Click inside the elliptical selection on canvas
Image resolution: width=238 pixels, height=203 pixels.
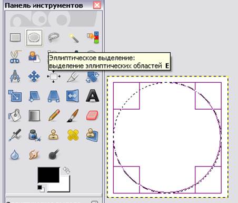(167, 138)
